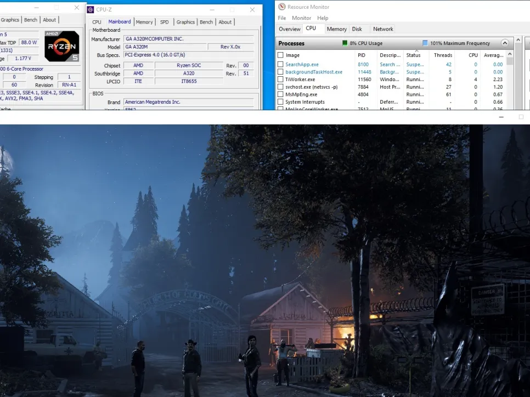Image resolution: width=530 pixels, height=397 pixels.
Task: Open the Help menu in Resource Monitor
Action: tap(323, 18)
